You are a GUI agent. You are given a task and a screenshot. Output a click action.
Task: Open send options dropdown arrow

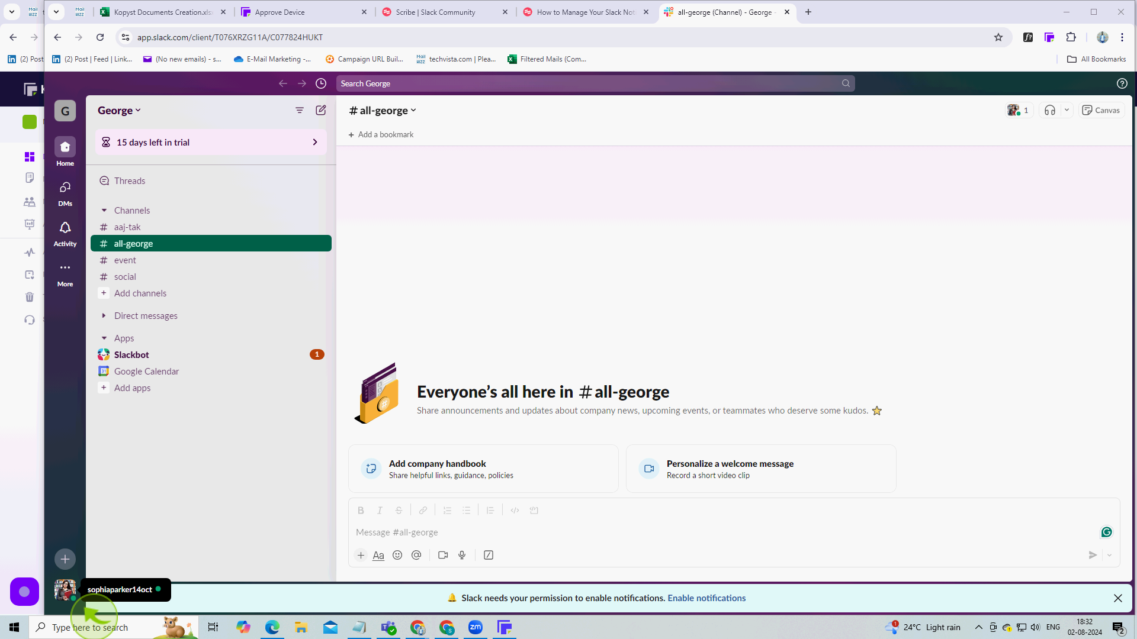[1109, 555]
